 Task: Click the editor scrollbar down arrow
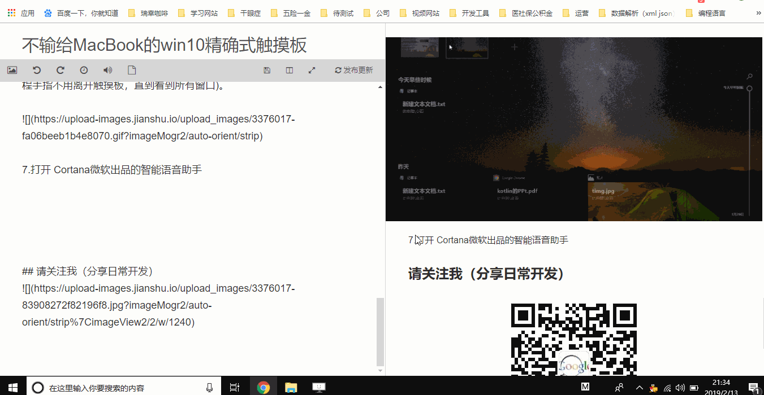pos(380,370)
